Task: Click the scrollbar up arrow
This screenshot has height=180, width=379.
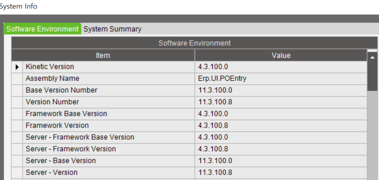Action: 372,57
